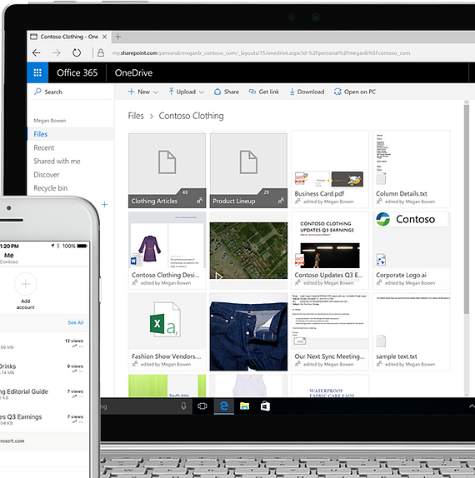Open Recycle bin in left navigation
This screenshot has width=475, height=478.
pos(50,188)
